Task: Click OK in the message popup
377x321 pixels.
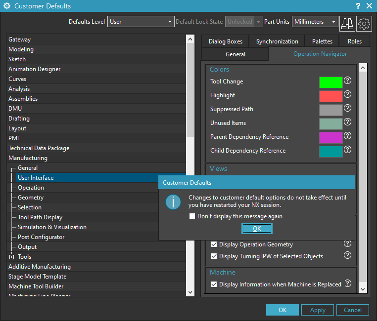Action: (257, 228)
